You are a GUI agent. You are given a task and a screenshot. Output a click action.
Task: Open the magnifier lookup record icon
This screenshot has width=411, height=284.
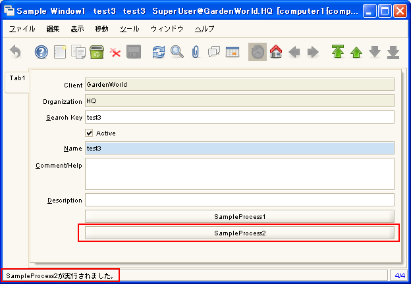[x=177, y=52]
